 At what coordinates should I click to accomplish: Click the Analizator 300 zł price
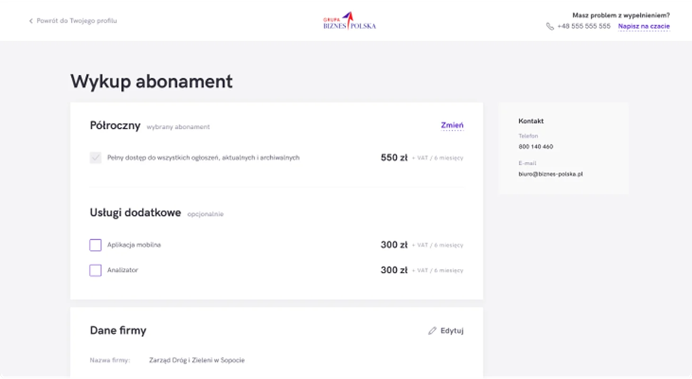pyautogui.click(x=394, y=270)
